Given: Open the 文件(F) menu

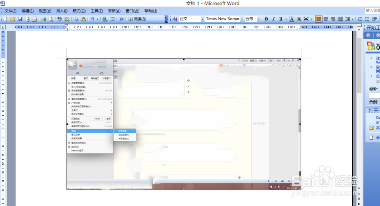Looking at the screenshot, I should 10,11.
